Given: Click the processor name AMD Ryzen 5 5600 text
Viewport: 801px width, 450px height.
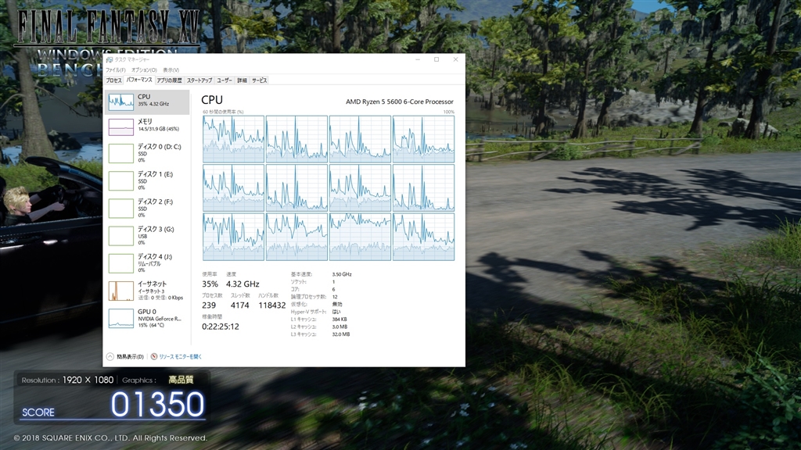Looking at the screenshot, I should point(400,102).
